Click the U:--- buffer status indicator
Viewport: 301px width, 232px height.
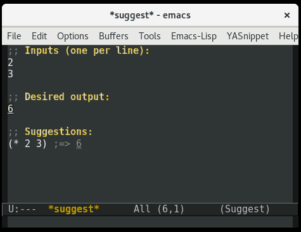pyautogui.click(x=22, y=209)
